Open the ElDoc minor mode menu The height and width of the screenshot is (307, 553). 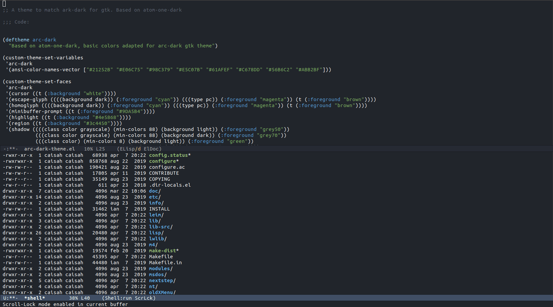[152, 149]
